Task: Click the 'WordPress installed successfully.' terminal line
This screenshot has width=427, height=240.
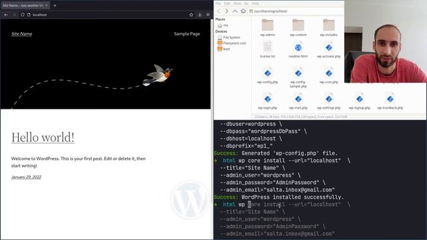Action: 279,197
